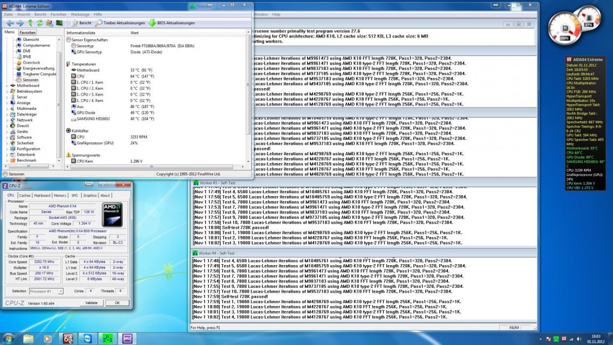Go forward with AIDA64 blue forward arrow

pos(20,23)
